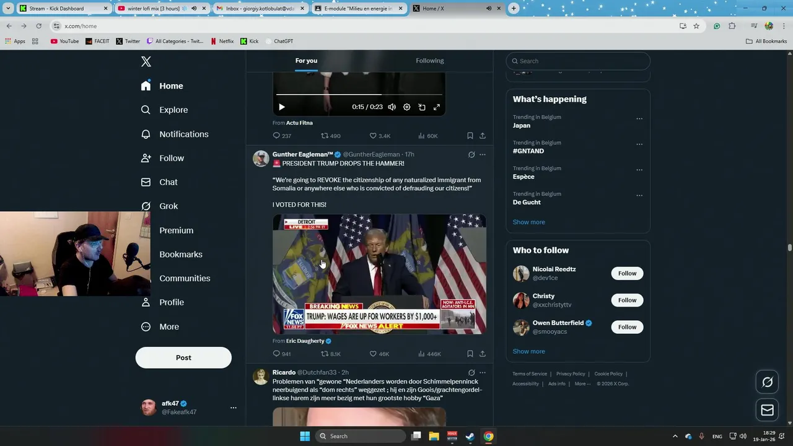
Task: Open video settings gear
Action: [406, 107]
